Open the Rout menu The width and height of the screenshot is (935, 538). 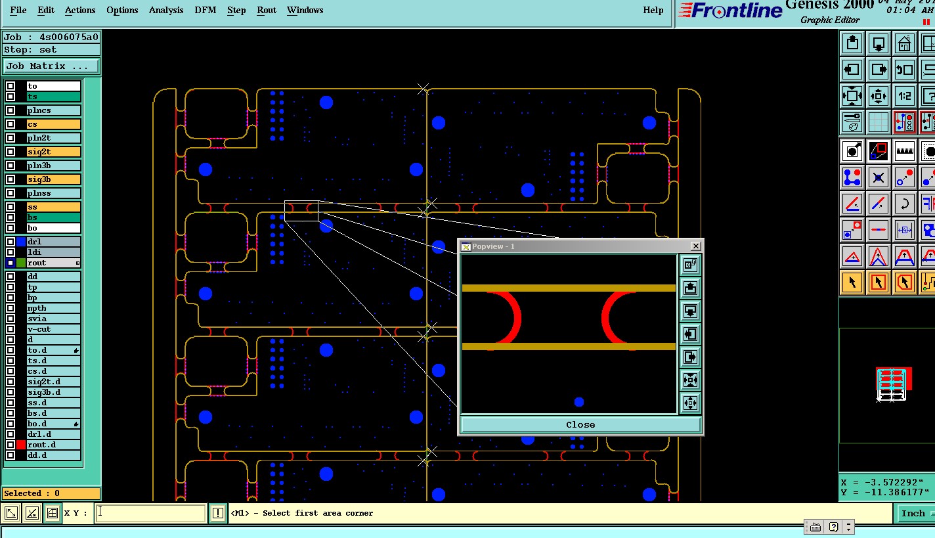267,10
